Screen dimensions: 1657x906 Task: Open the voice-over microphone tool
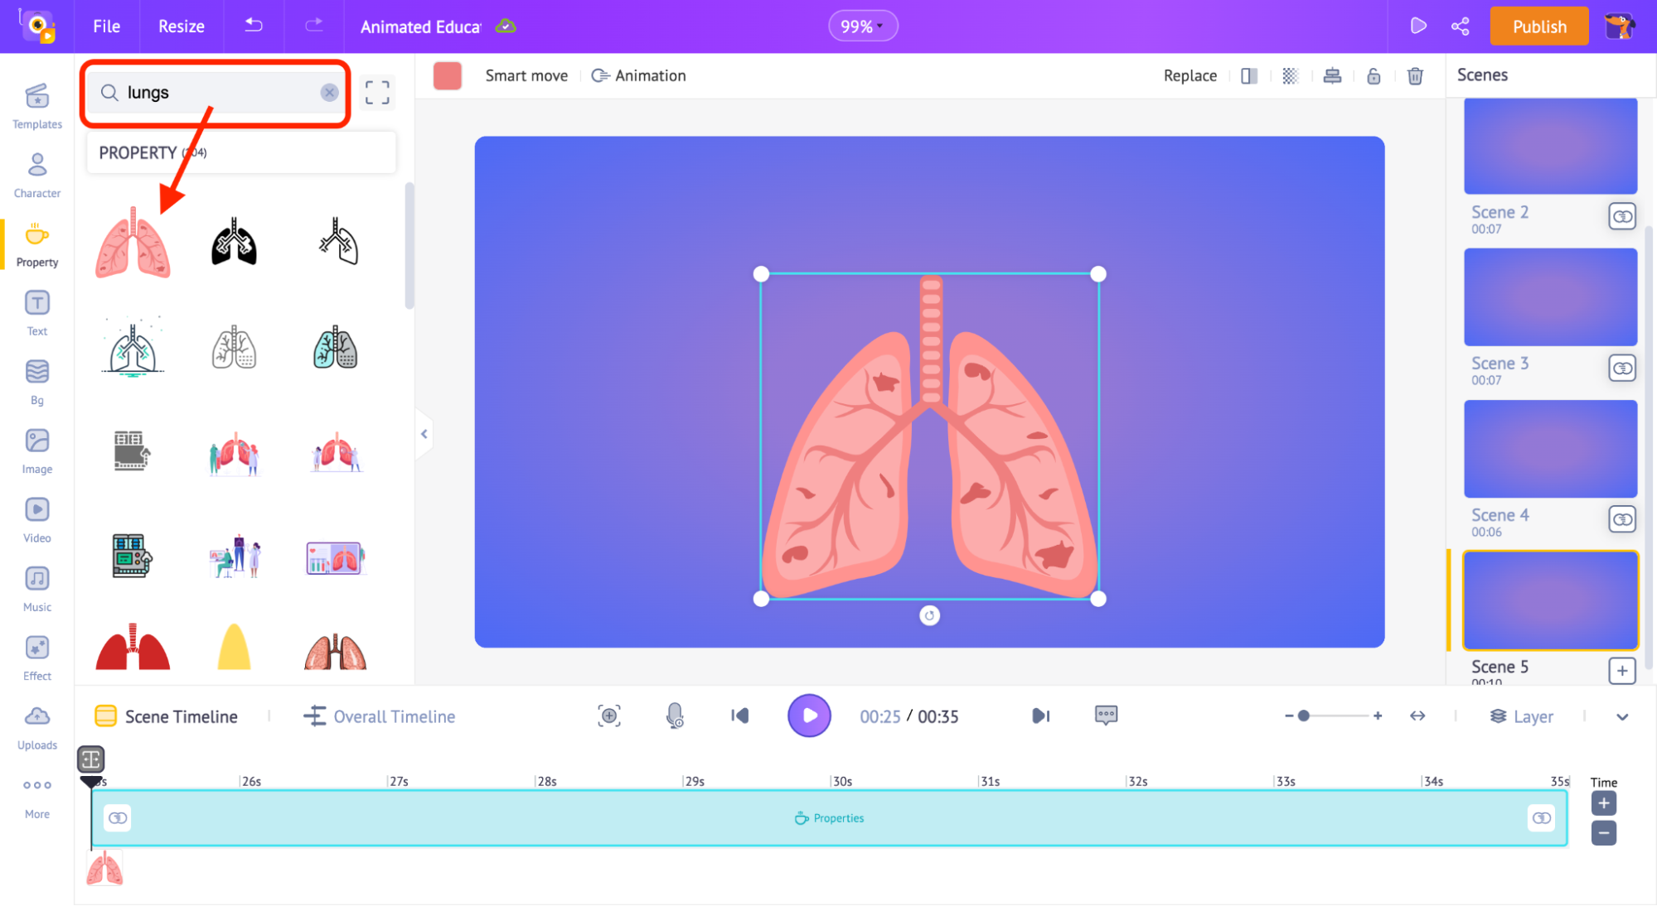click(676, 716)
